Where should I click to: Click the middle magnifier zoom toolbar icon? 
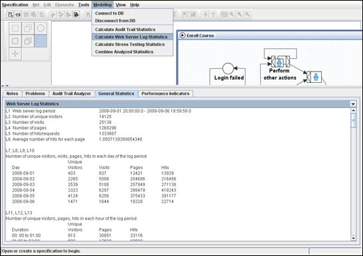pos(240,15)
